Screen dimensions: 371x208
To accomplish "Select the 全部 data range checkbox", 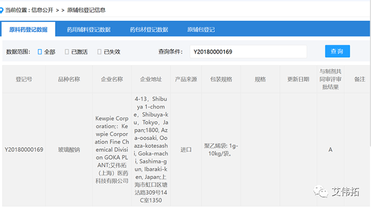I will [x=40, y=52].
